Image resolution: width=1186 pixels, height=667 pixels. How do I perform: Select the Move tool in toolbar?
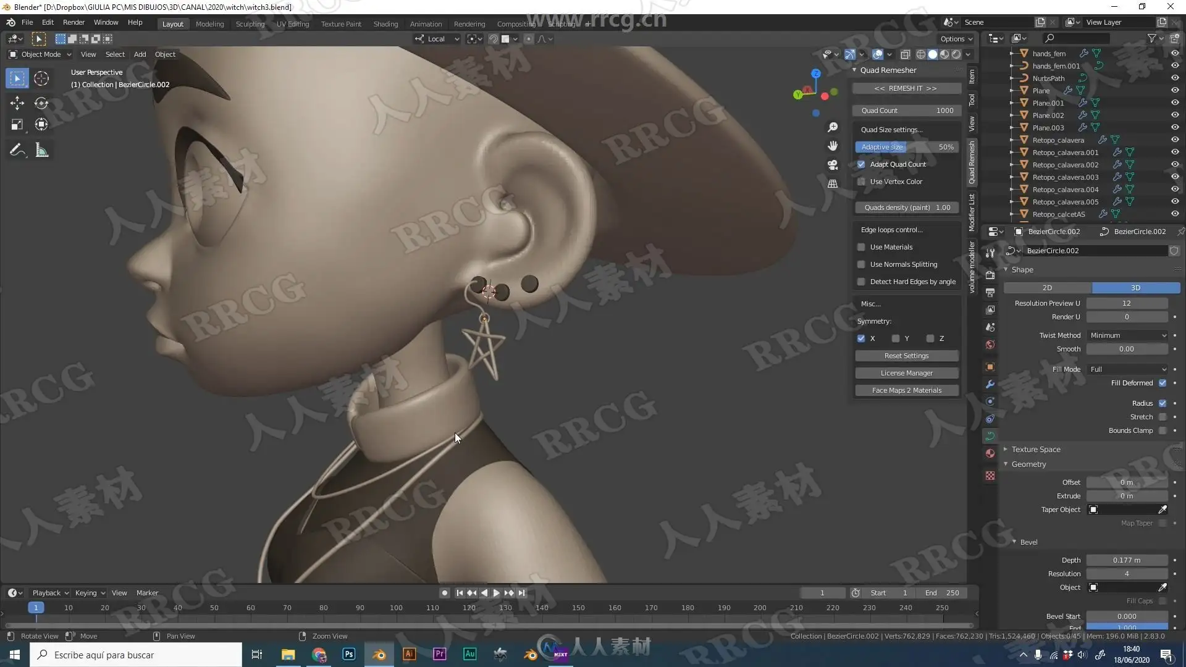click(17, 103)
